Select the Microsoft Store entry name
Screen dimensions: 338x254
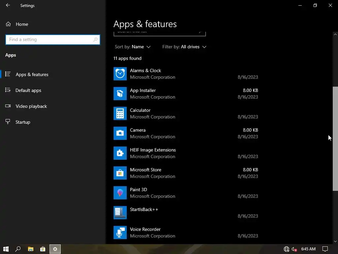(146, 170)
